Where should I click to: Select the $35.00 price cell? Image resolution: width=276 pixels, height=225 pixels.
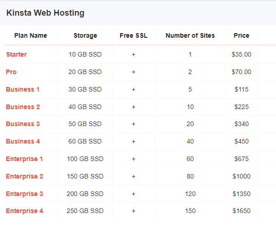coord(241,54)
